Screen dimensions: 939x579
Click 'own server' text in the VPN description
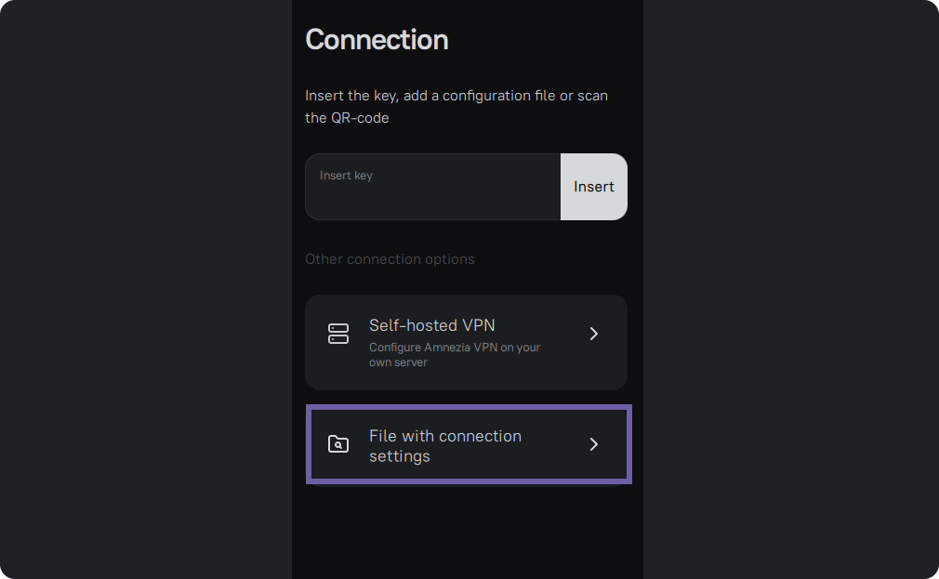398,362
